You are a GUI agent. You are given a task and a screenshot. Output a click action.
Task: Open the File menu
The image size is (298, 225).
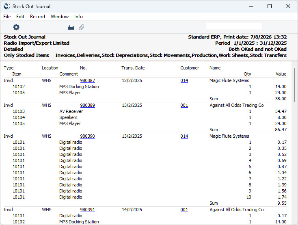tap(7, 17)
